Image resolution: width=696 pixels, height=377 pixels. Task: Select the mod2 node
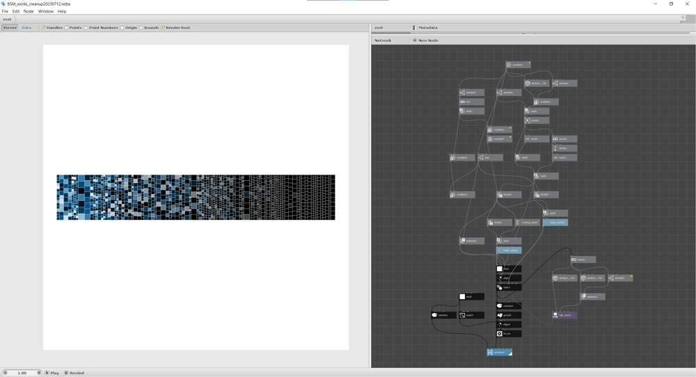[564, 158]
